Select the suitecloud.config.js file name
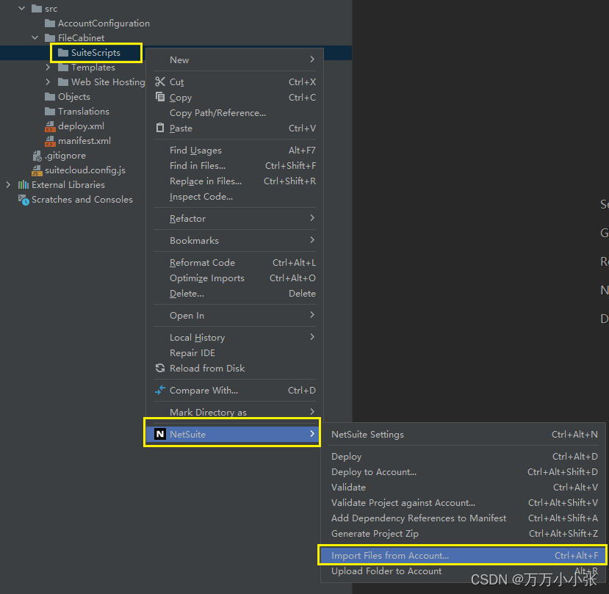609x594 pixels. pos(85,170)
